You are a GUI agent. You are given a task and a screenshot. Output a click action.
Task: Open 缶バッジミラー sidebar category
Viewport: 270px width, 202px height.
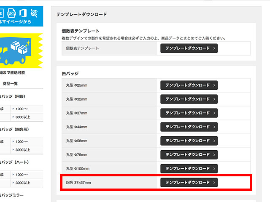pyautogui.click(x=11, y=195)
